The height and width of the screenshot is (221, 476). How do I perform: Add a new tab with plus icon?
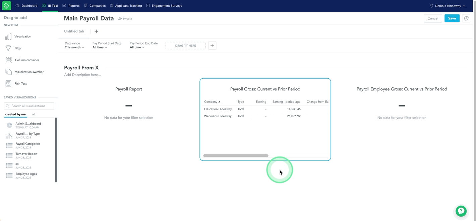click(96, 31)
